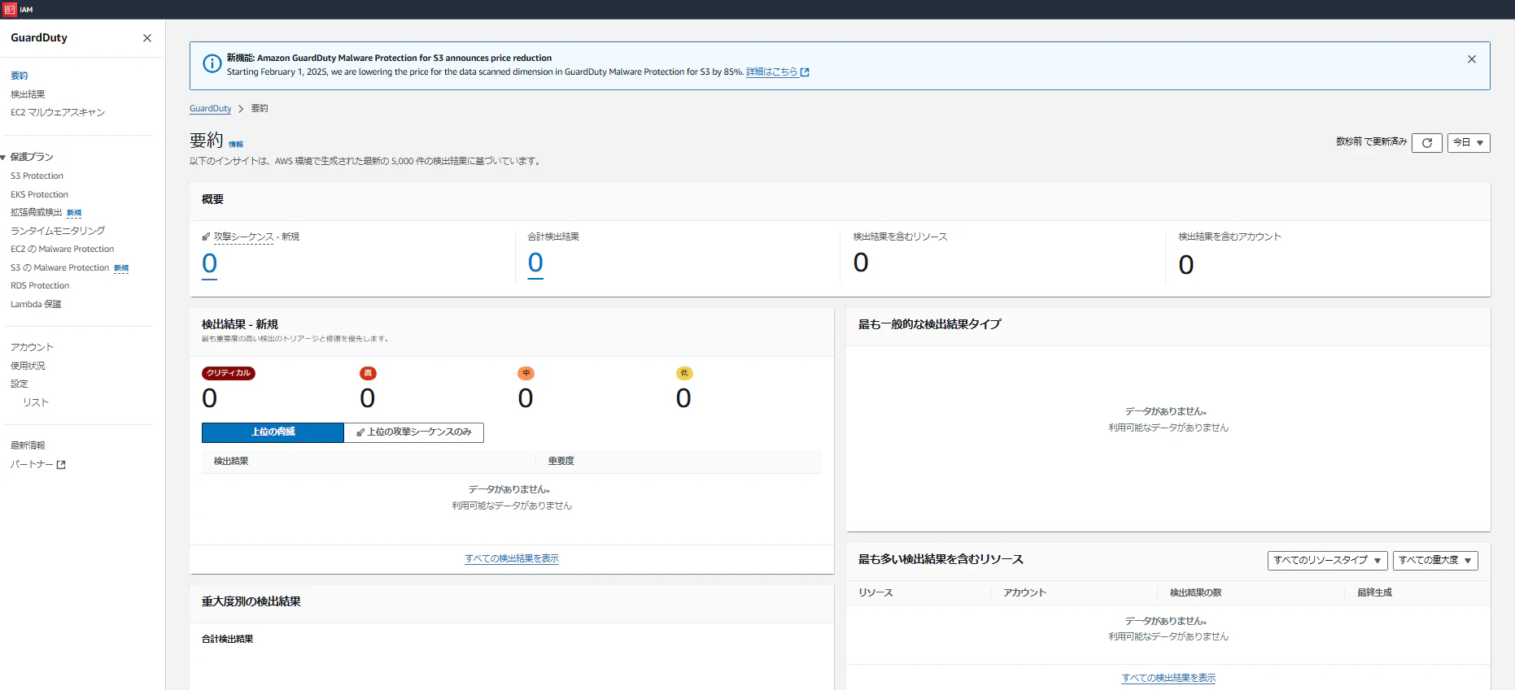This screenshot has width=1515, height=690.
Task: Refresh the summary with the reload icon
Action: [x=1427, y=143]
